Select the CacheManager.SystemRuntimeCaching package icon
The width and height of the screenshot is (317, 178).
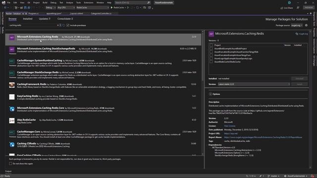coord(12,61)
